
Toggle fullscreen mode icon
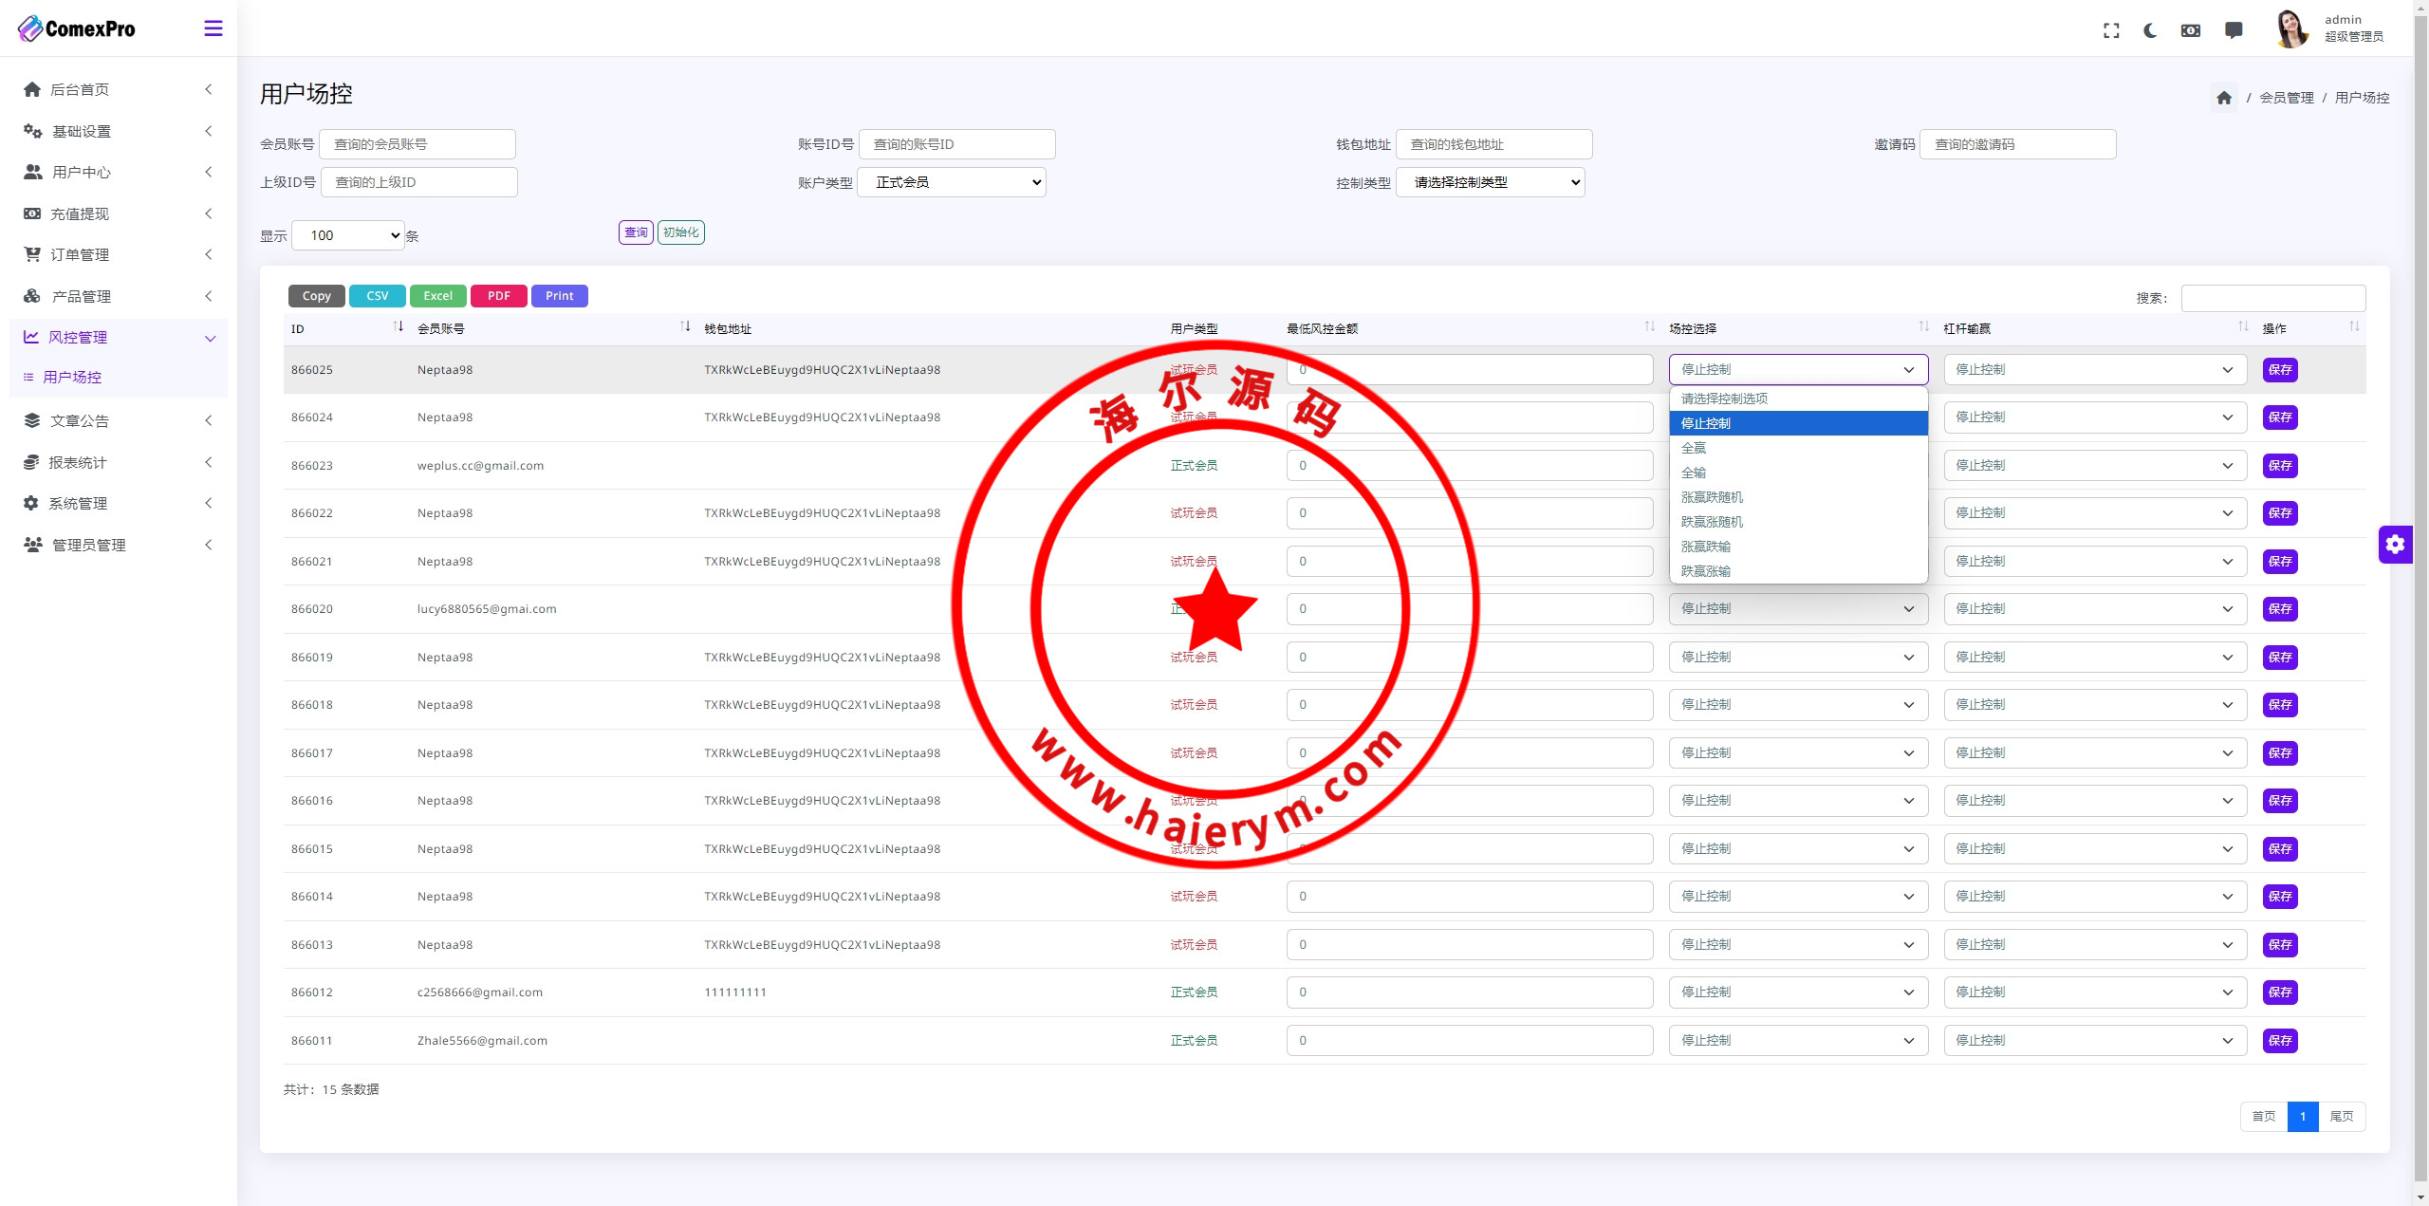click(x=2111, y=30)
